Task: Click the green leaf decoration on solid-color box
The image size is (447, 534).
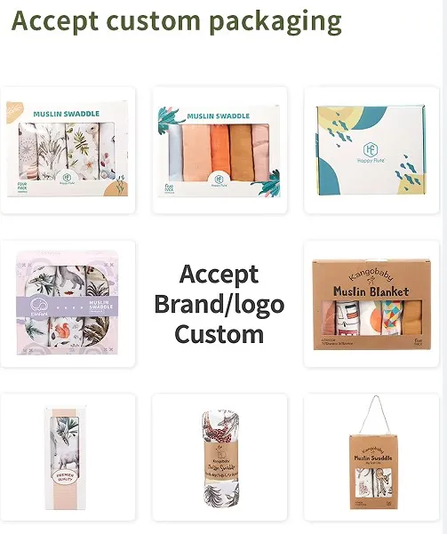Action: click(x=167, y=118)
